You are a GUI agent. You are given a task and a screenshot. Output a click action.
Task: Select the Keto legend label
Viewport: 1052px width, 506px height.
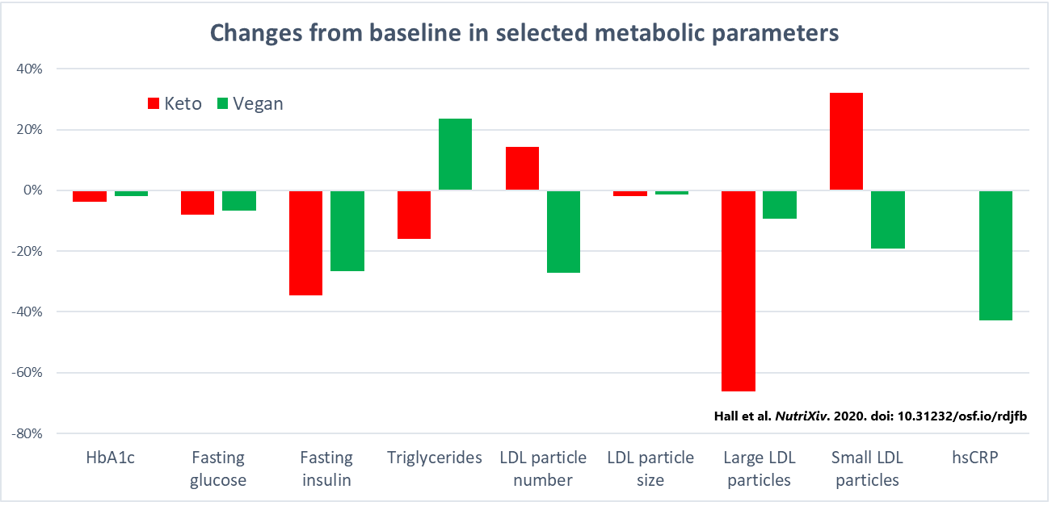tap(183, 103)
